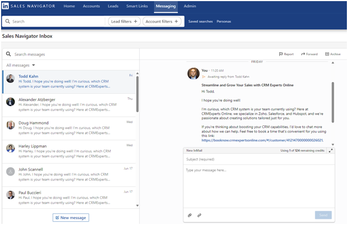Click Paul Buccieri's profile photo
The image size is (348, 225).
pos(11,195)
